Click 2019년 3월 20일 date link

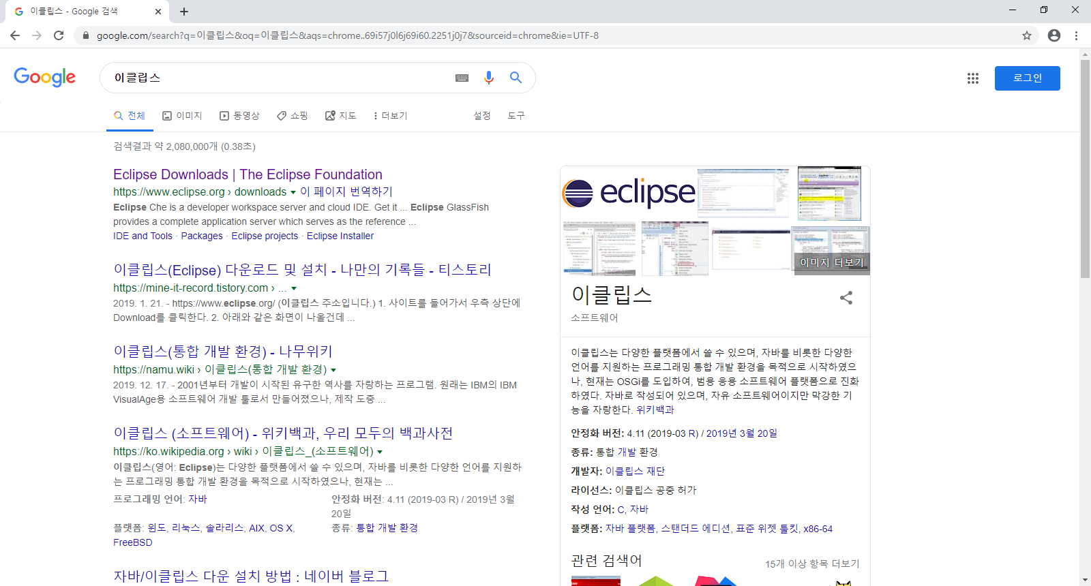point(742,433)
